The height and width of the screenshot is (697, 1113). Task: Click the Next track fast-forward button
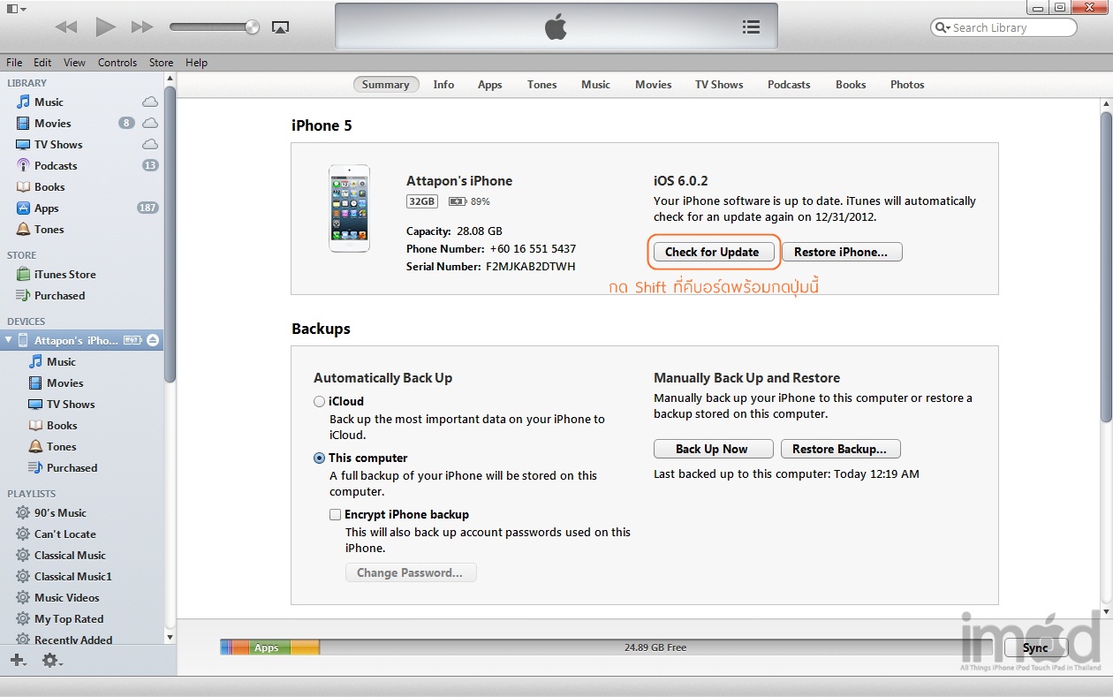tap(142, 27)
